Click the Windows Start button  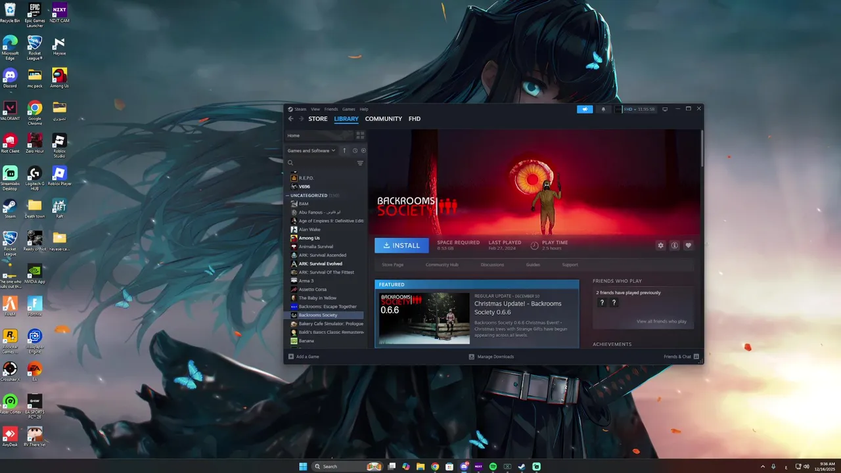coord(303,466)
